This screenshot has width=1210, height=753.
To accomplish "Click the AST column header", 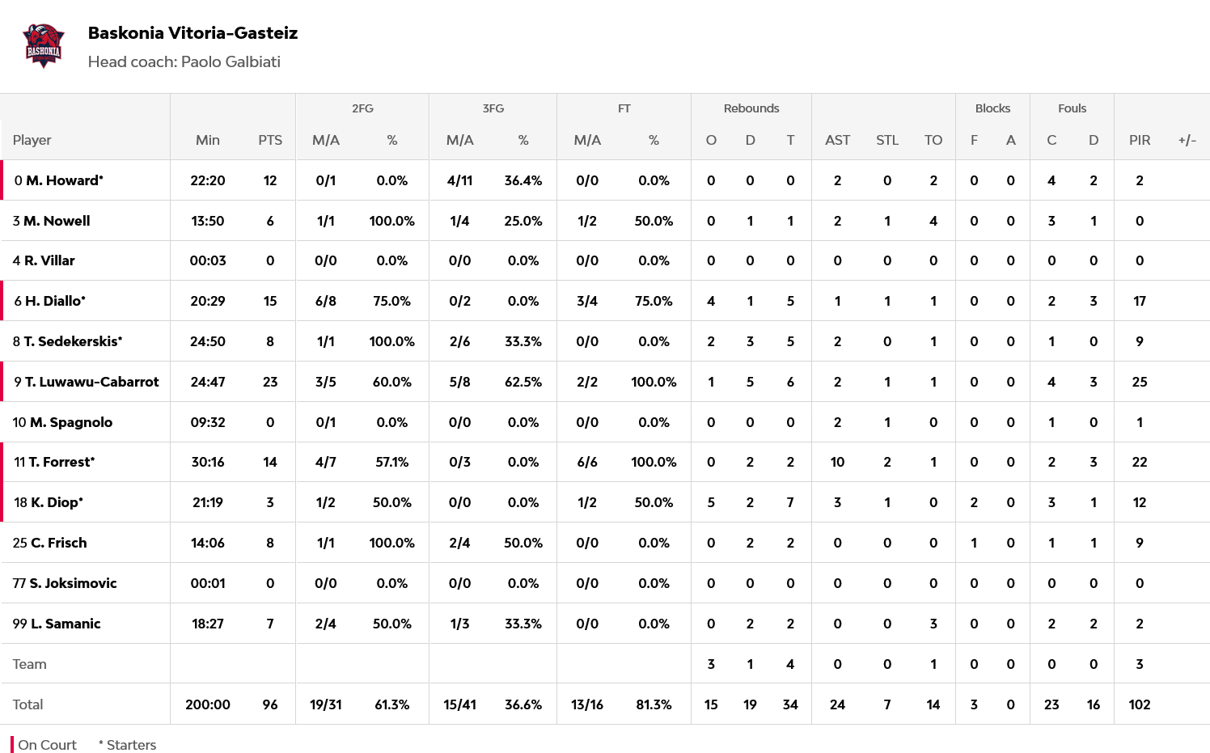I will pos(837,140).
